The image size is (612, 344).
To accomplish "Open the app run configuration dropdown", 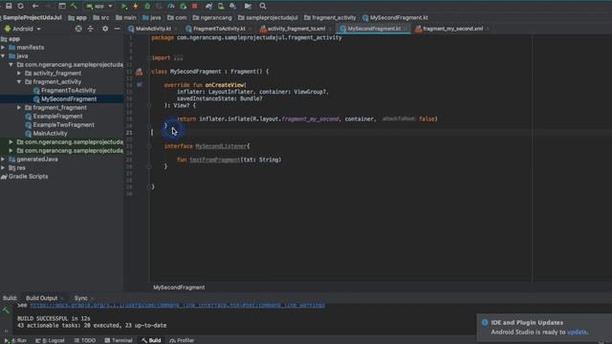I will click(x=99, y=6).
